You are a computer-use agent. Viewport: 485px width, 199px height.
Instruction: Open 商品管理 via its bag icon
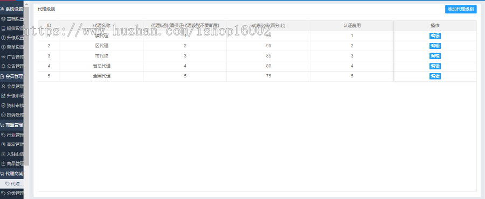[x=3, y=164]
